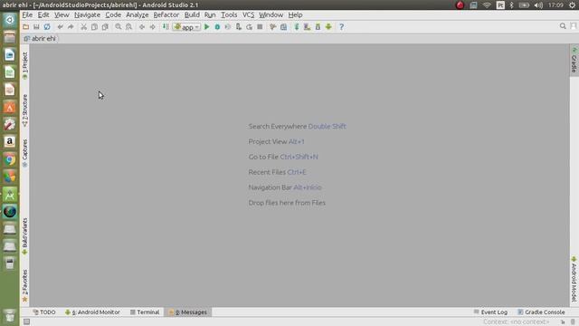This screenshot has height=326, width=579.
Task: Open the Tools menu
Action: pos(229,14)
